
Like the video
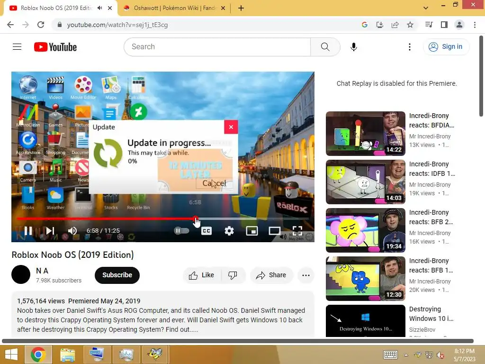coord(202,275)
